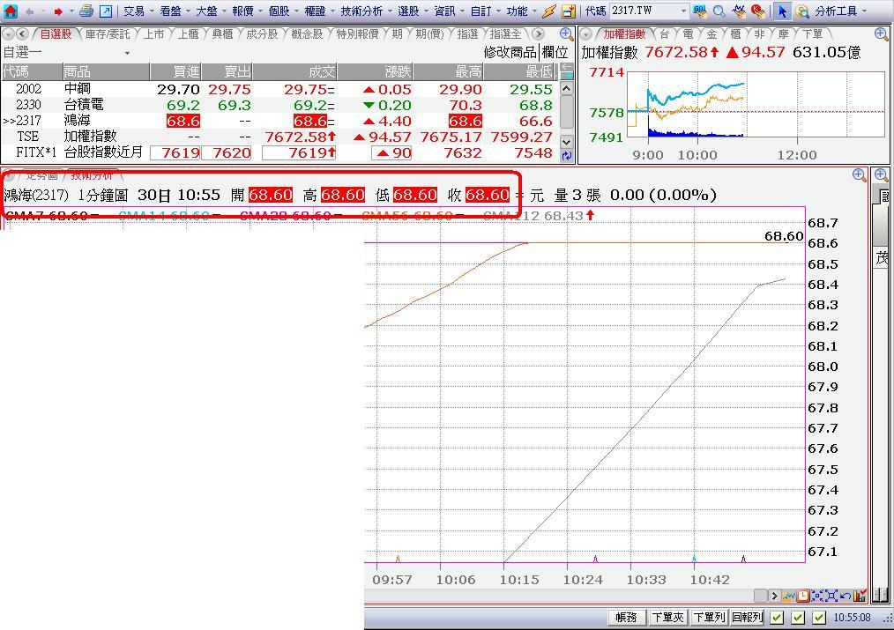Click the save layout disk icon
Image resolution: width=894 pixels, height=630 pixels.
[x=569, y=11]
